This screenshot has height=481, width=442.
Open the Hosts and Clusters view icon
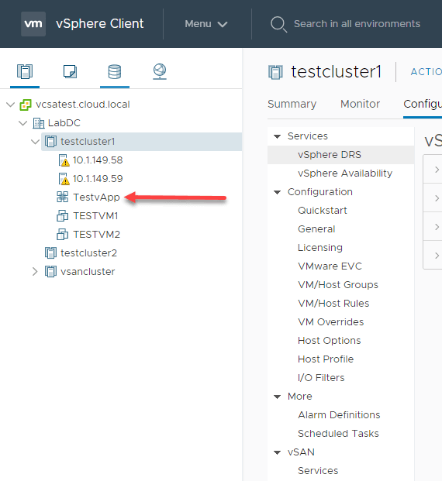(x=25, y=71)
